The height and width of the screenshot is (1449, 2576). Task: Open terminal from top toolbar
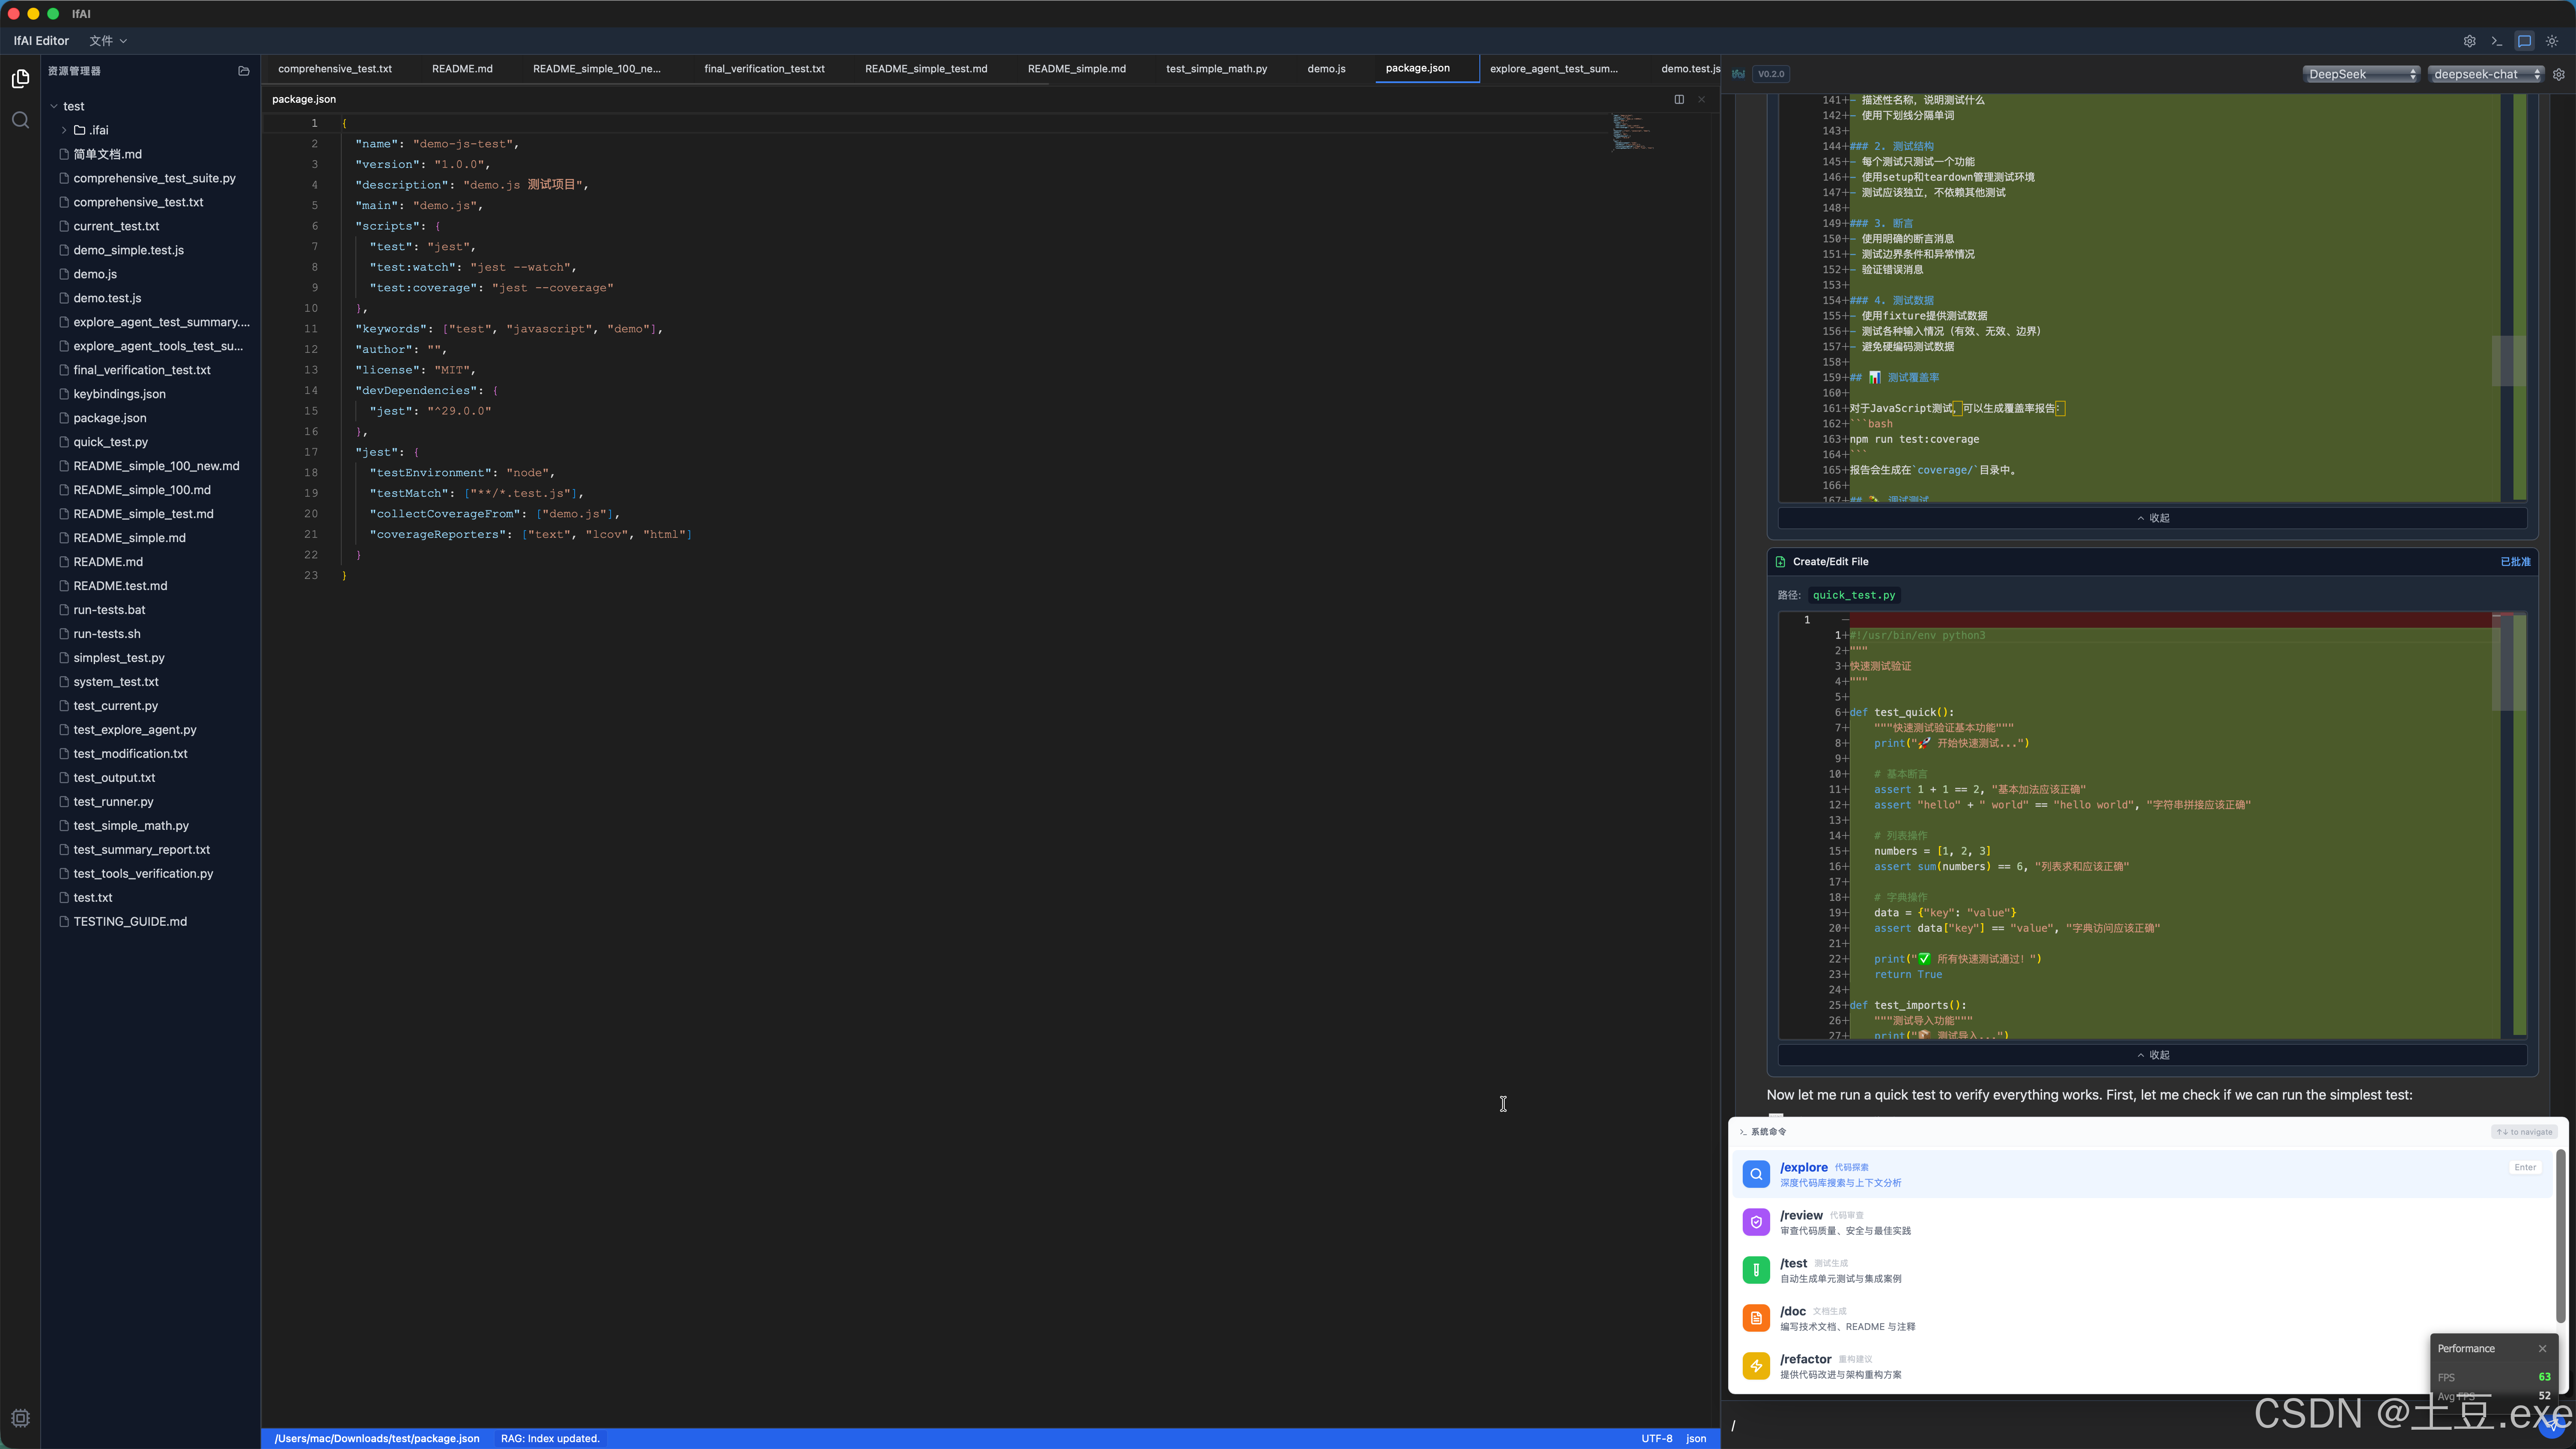pyautogui.click(x=2497, y=41)
